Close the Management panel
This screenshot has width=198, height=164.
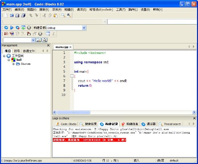coord(48,45)
